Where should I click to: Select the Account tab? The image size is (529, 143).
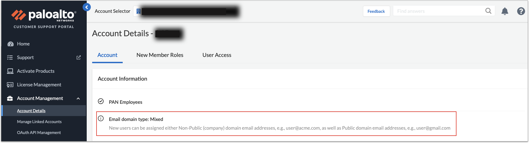tap(107, 55)
